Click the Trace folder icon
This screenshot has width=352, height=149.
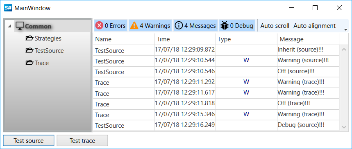[x=30, y=63]
